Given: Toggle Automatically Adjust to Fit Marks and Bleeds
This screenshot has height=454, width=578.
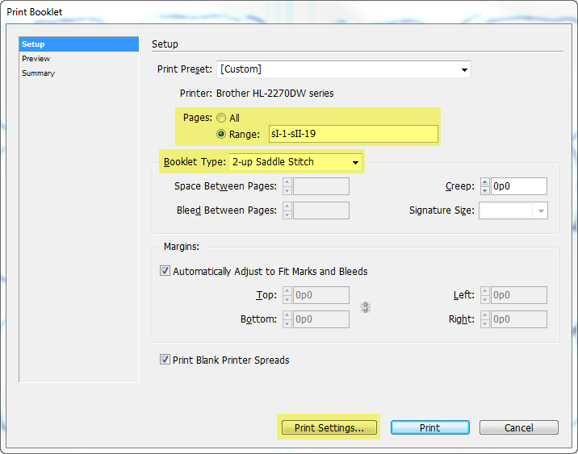Looking at the screenshot, I should tap(165, 272).
